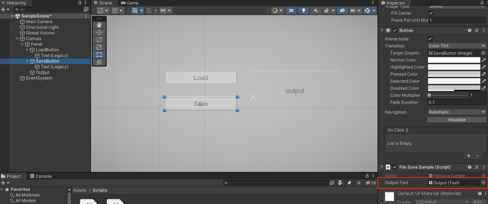The height and width of the screenshot is (204, 488).
Task: Toggle scene visibility hidden-eye icon
Action: click(x=342, y=10)
